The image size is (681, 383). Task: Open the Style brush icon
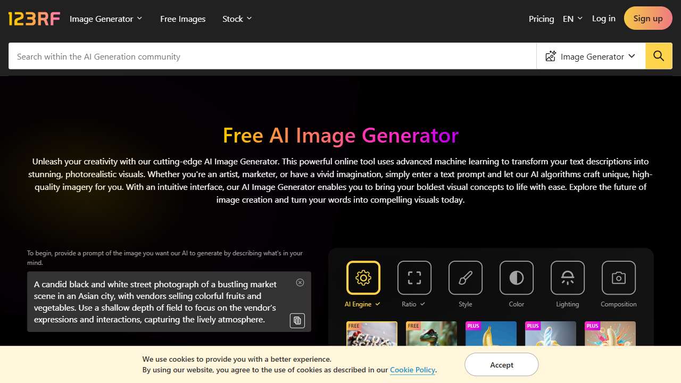click(465, 278)
